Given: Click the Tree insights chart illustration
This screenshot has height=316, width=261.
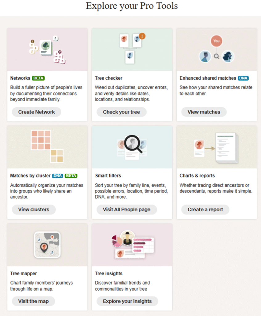Looking at the screenshot, I should [132, 245].
